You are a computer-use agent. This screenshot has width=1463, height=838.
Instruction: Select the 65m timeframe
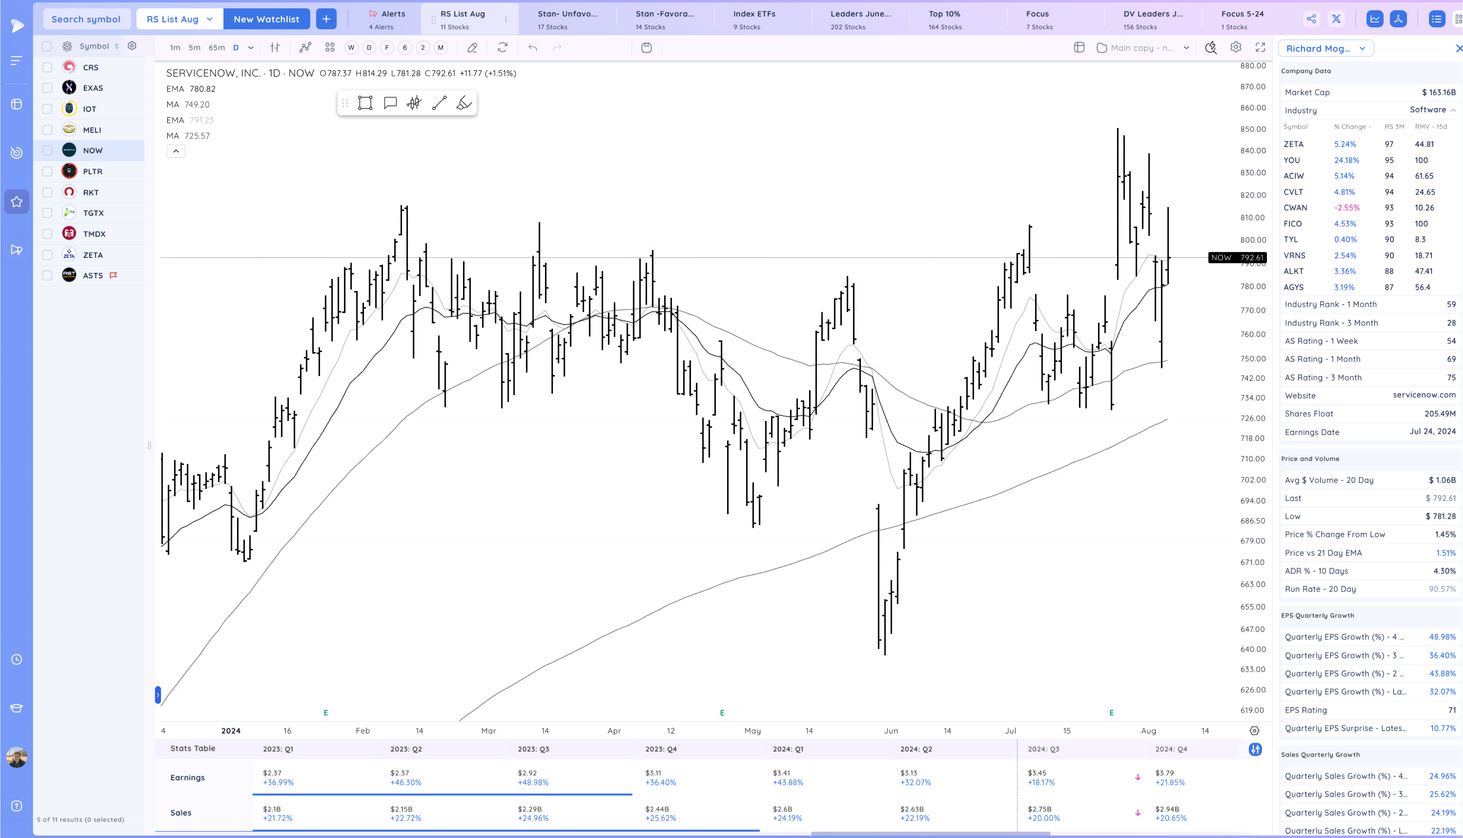[216, 48]
